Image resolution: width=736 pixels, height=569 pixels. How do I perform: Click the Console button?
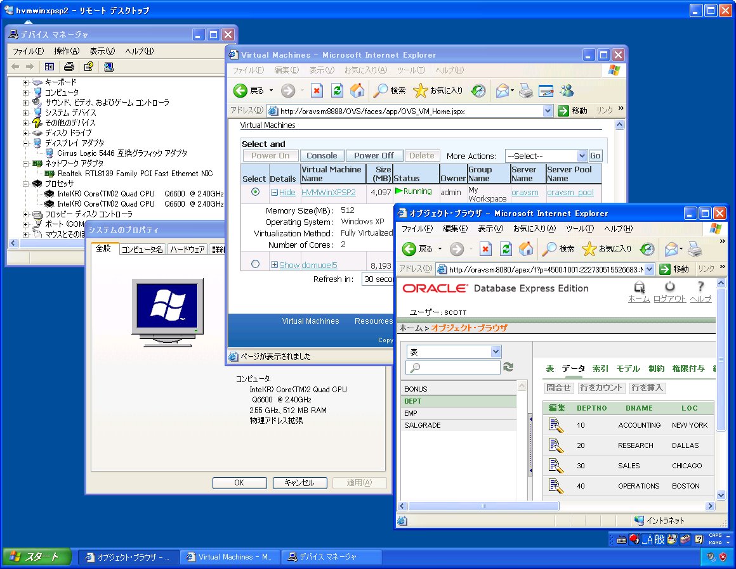(322, 156)
